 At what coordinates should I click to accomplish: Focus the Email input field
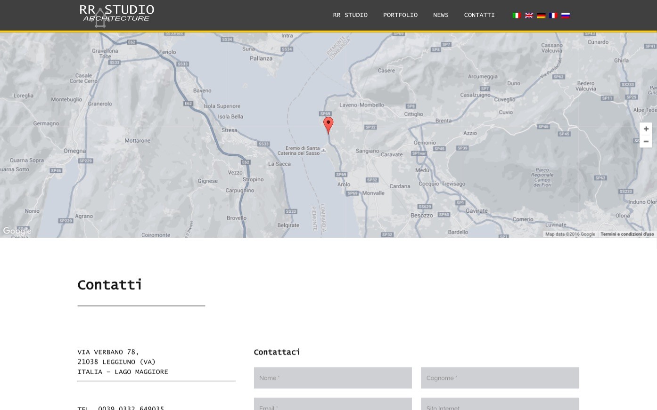[x=333, y=404]
